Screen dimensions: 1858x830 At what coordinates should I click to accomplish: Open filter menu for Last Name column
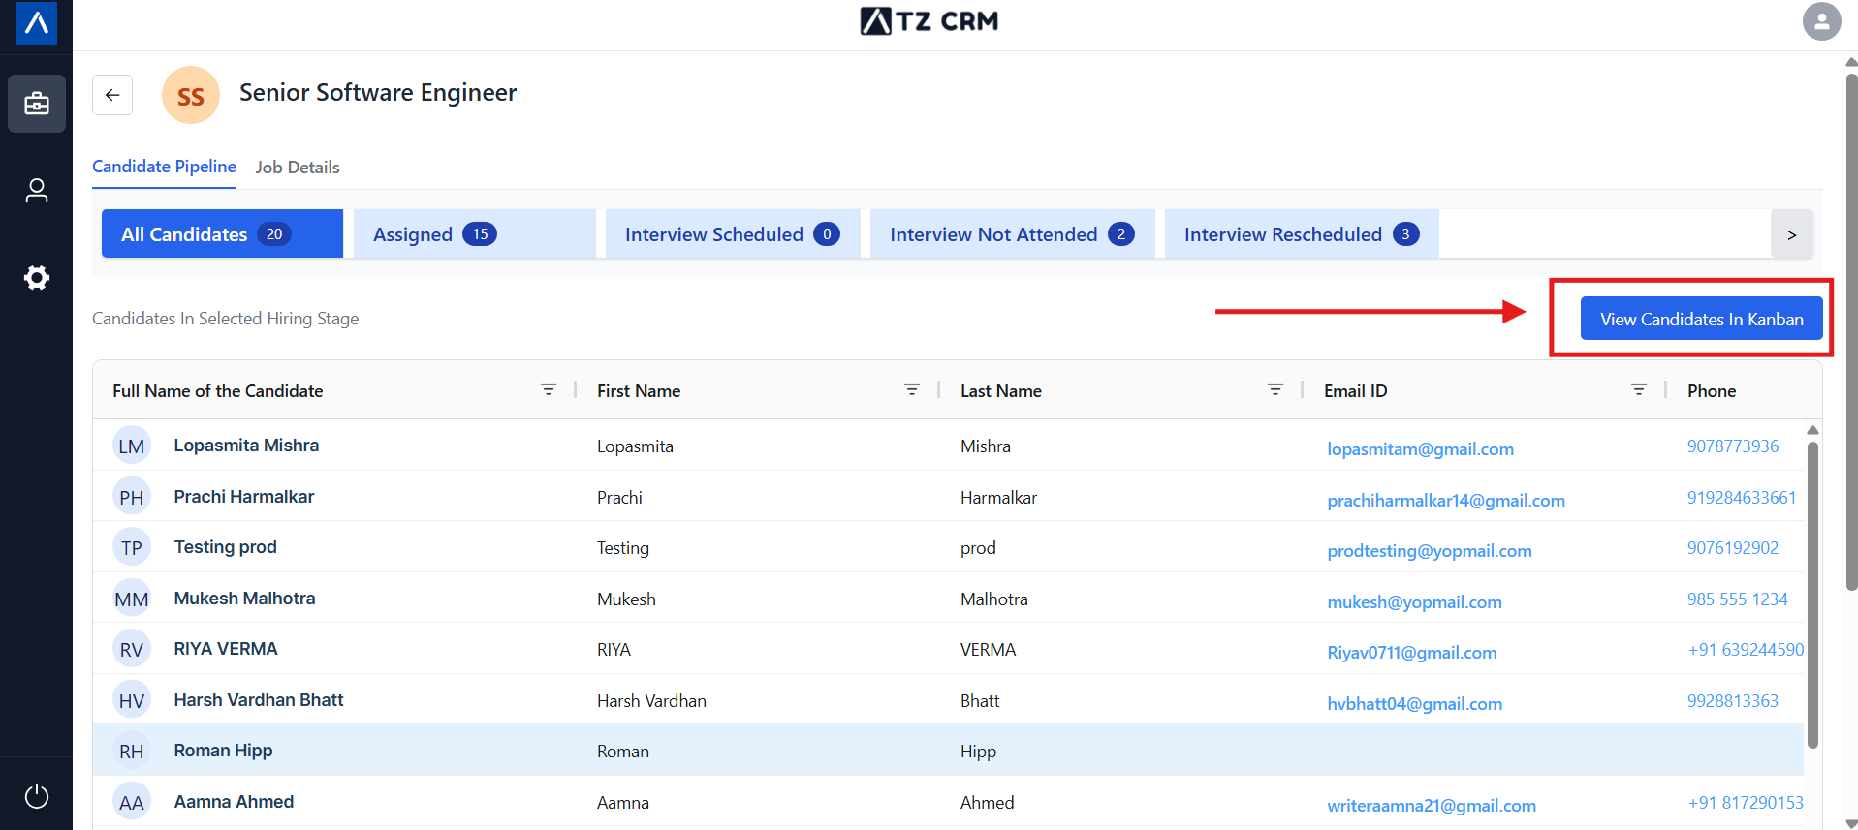1275,389
